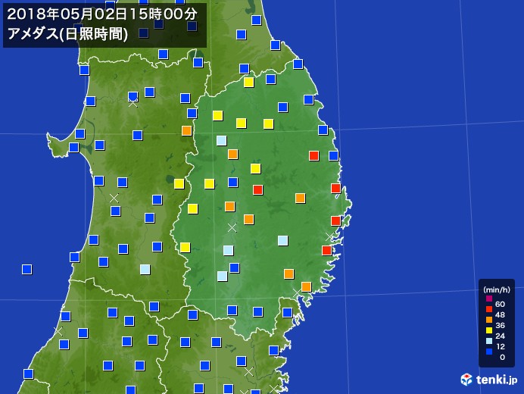The width and height of the screenshot is (524, 394).
Task: Select the northernmost light blue station marker
Action: [221, 140]
